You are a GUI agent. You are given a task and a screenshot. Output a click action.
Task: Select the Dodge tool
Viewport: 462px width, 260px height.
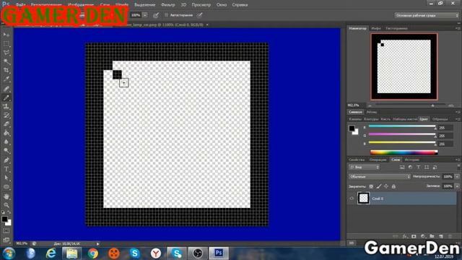[6, 151]
